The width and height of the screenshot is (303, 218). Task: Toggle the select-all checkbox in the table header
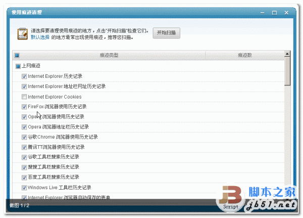[17, 56]
